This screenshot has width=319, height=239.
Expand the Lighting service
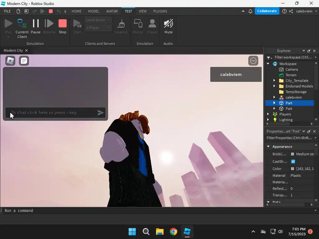(268, 120)
